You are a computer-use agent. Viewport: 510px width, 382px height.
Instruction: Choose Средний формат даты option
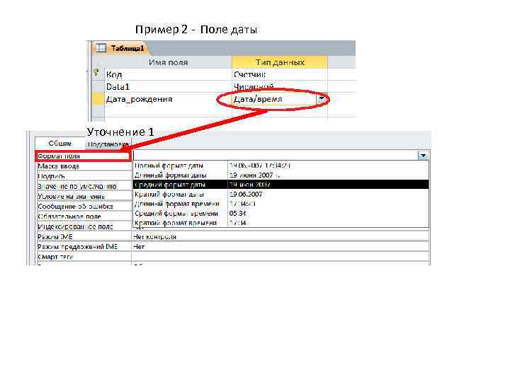(280, 185)
